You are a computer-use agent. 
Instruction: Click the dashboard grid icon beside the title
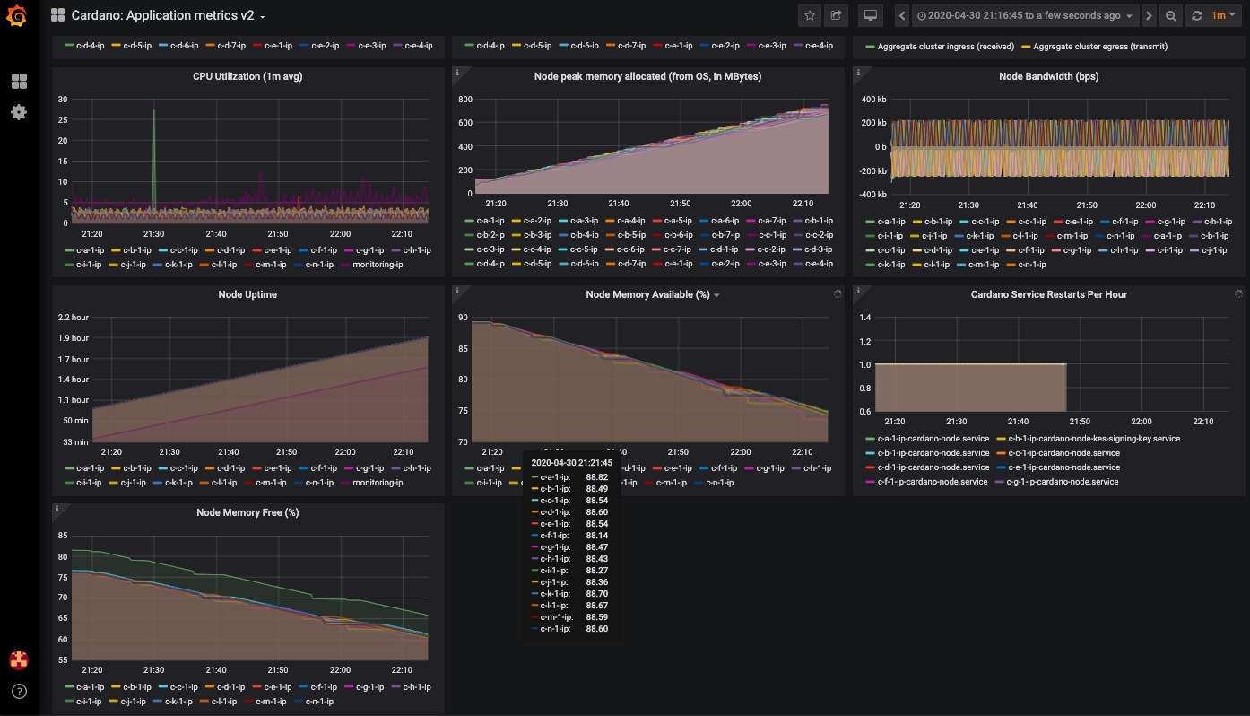point(57,15)
